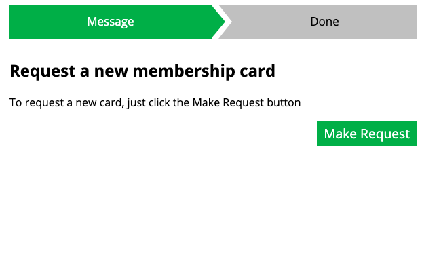Screen dimensions: 422x253
Task: Click the word 'Message' in progress bar
Action: [111, 22]
